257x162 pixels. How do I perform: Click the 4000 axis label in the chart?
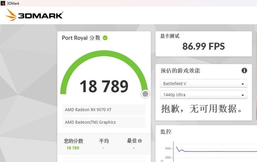pos(168,157)
